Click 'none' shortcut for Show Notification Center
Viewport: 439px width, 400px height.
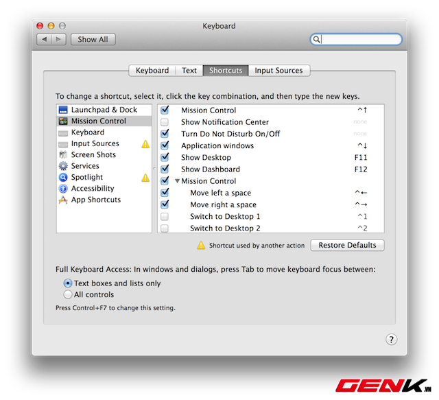click(x=360, y=122)
